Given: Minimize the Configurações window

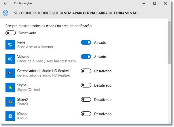Looking at the screenshot, I should (x=144, y=3).
